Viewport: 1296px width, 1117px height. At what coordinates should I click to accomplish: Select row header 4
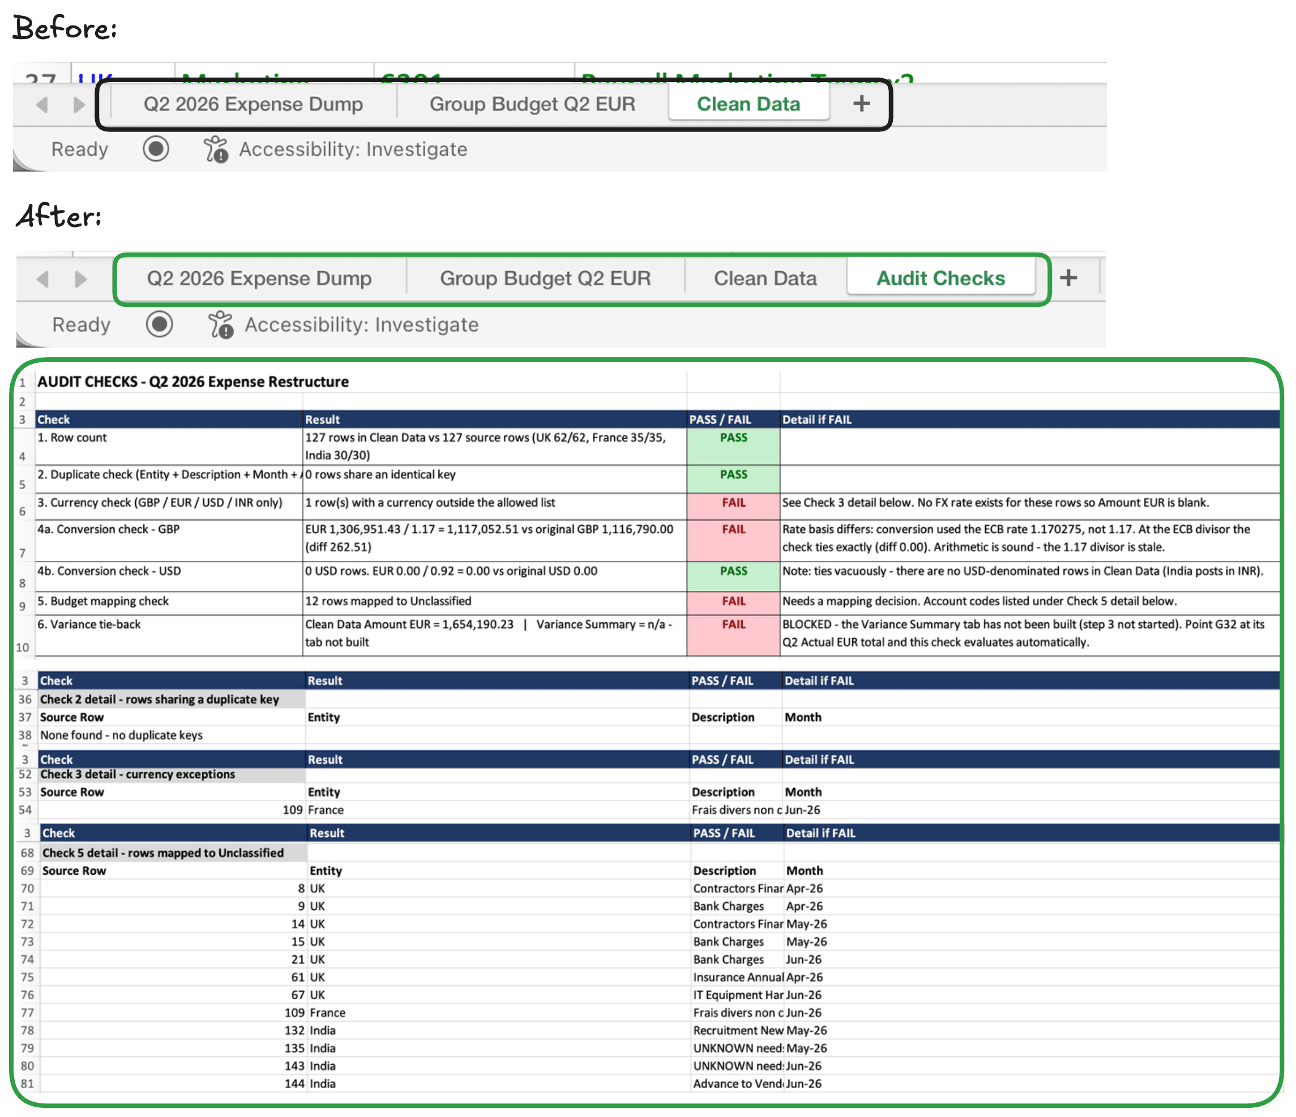click(x=23, y=446)
